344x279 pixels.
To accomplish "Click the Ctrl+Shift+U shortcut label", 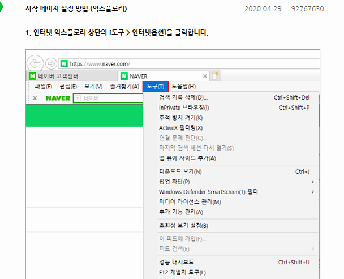I will (x=294, y=262).
